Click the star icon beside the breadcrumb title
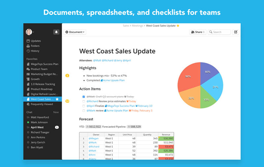 click(x=178, y=26)
